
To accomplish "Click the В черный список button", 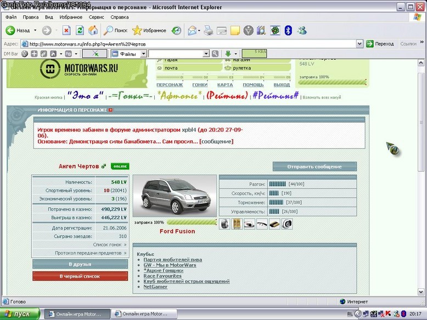I will point(80,276).
